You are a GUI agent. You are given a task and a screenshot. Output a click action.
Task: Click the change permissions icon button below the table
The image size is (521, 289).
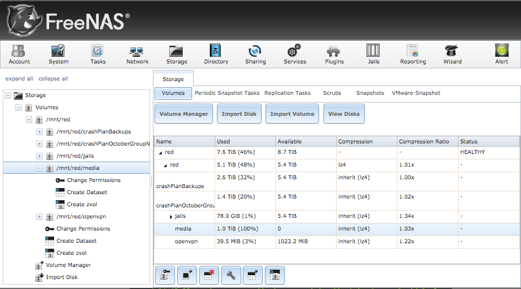click(x=165, y=275)
